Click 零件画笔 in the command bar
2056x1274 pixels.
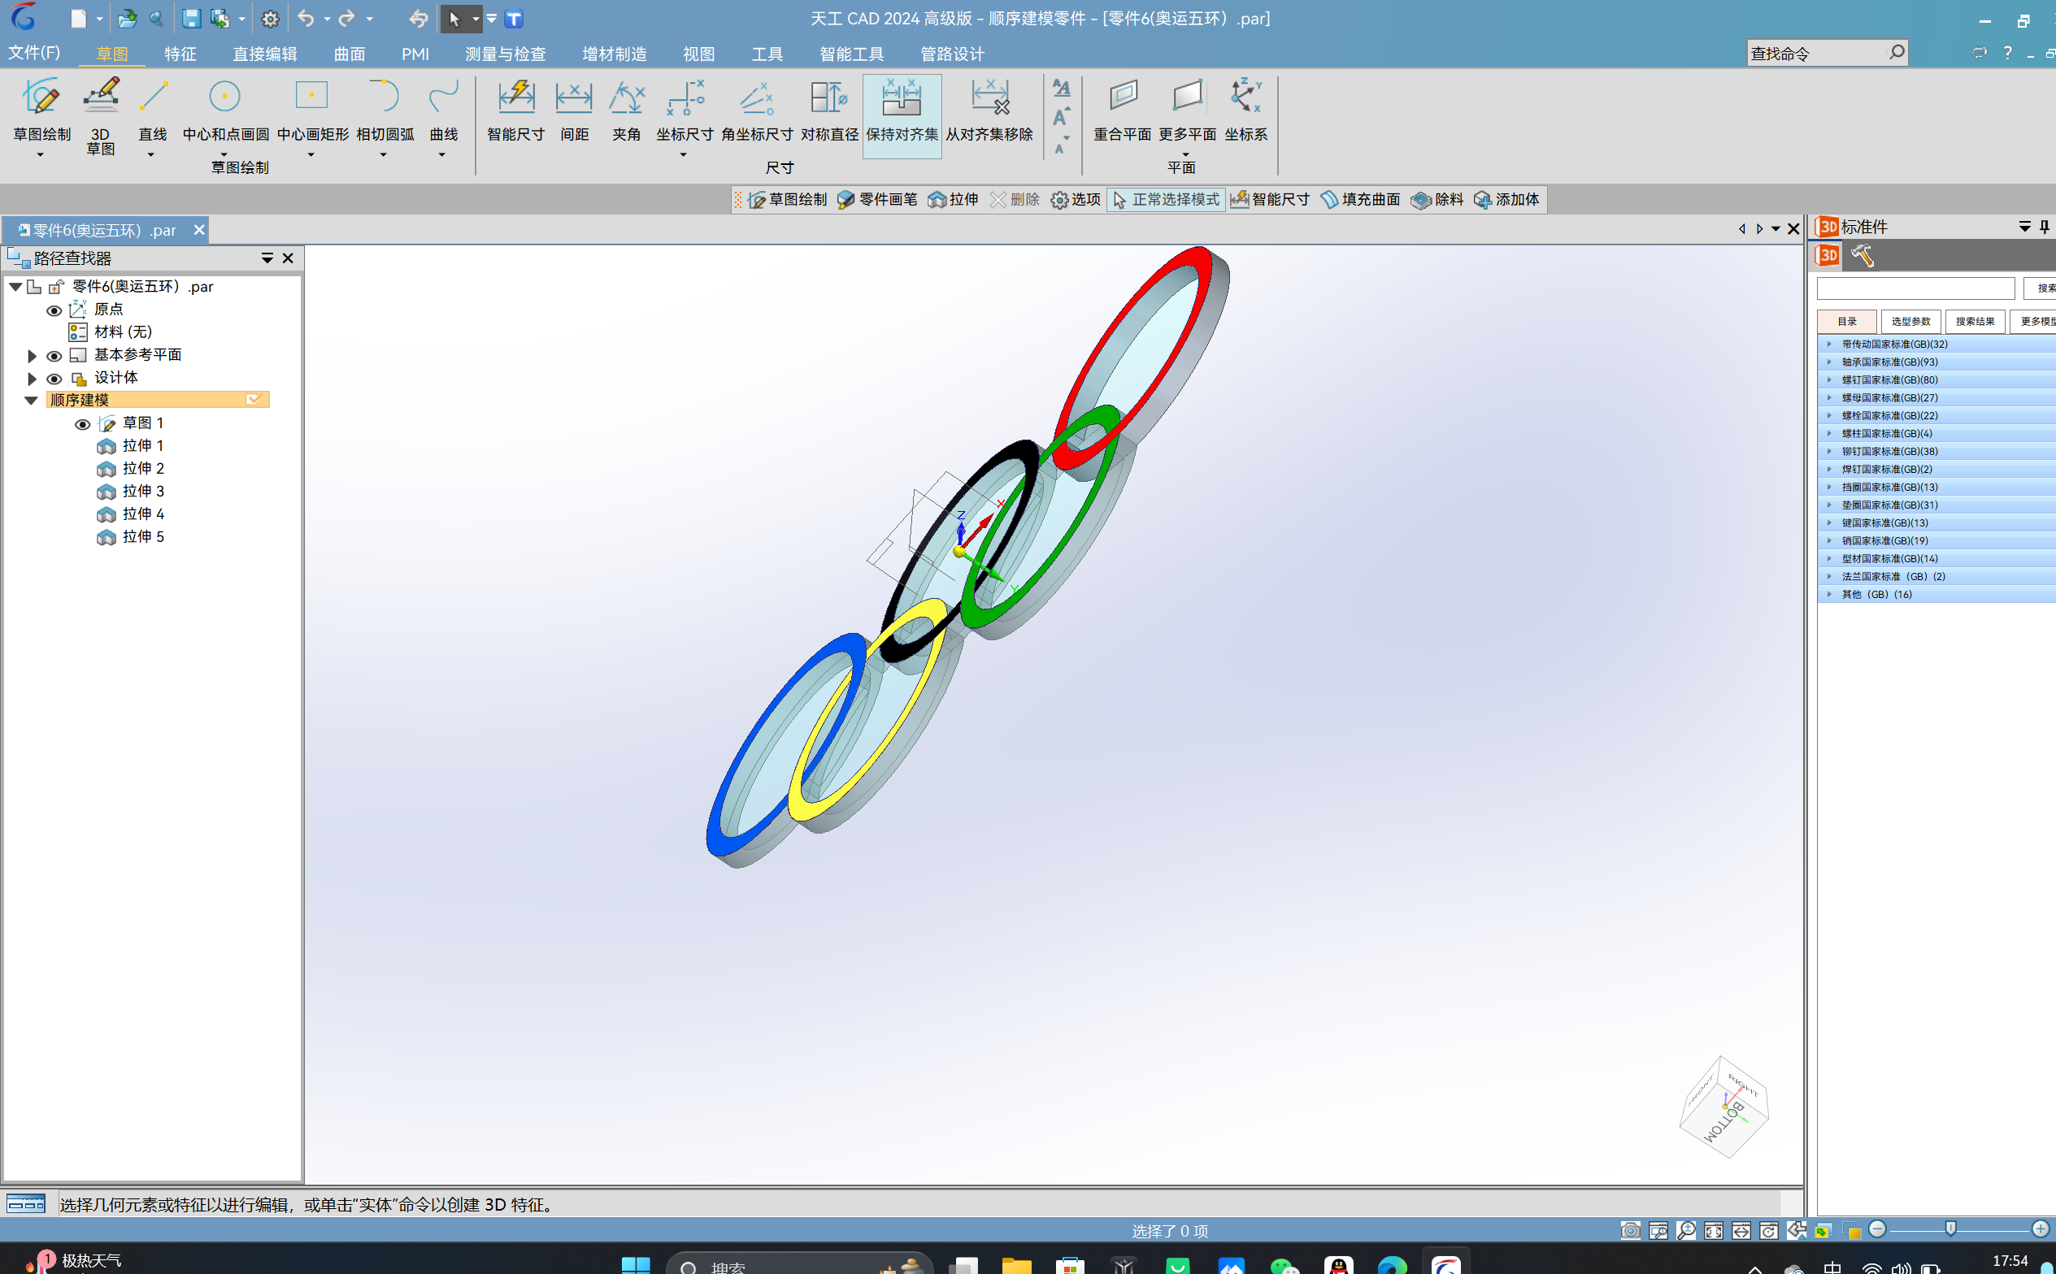pos(877,200)
